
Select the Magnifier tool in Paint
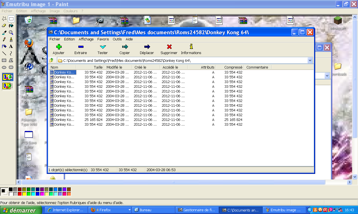(11, 33)
